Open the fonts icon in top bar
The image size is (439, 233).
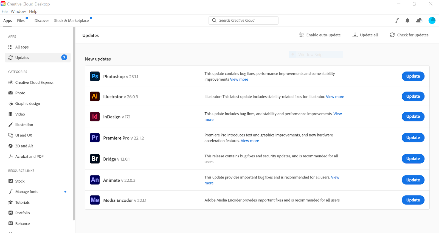point(397,21)
